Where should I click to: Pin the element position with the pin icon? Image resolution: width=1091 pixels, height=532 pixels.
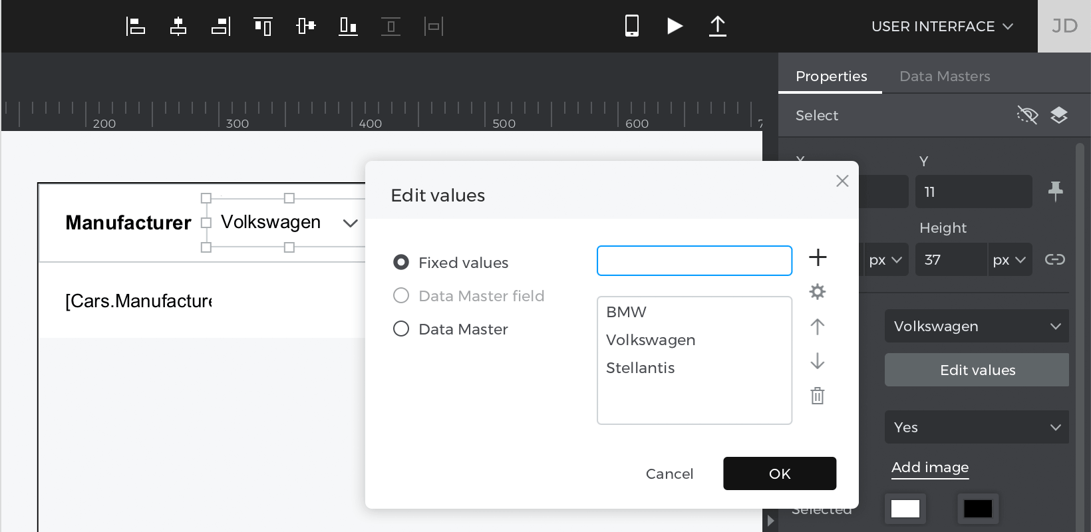point(1055,192)
